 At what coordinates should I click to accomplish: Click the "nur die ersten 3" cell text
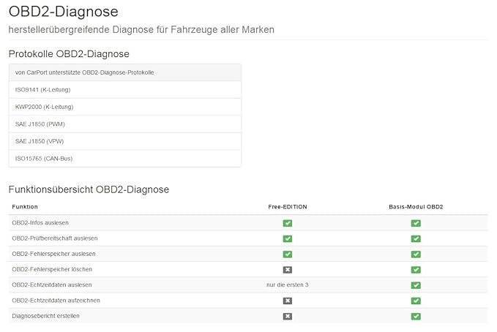pyautogui.click(x=288, y=284)
